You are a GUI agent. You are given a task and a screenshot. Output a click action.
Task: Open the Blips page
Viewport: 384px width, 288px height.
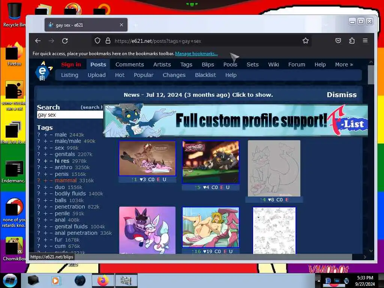[208, 64]
